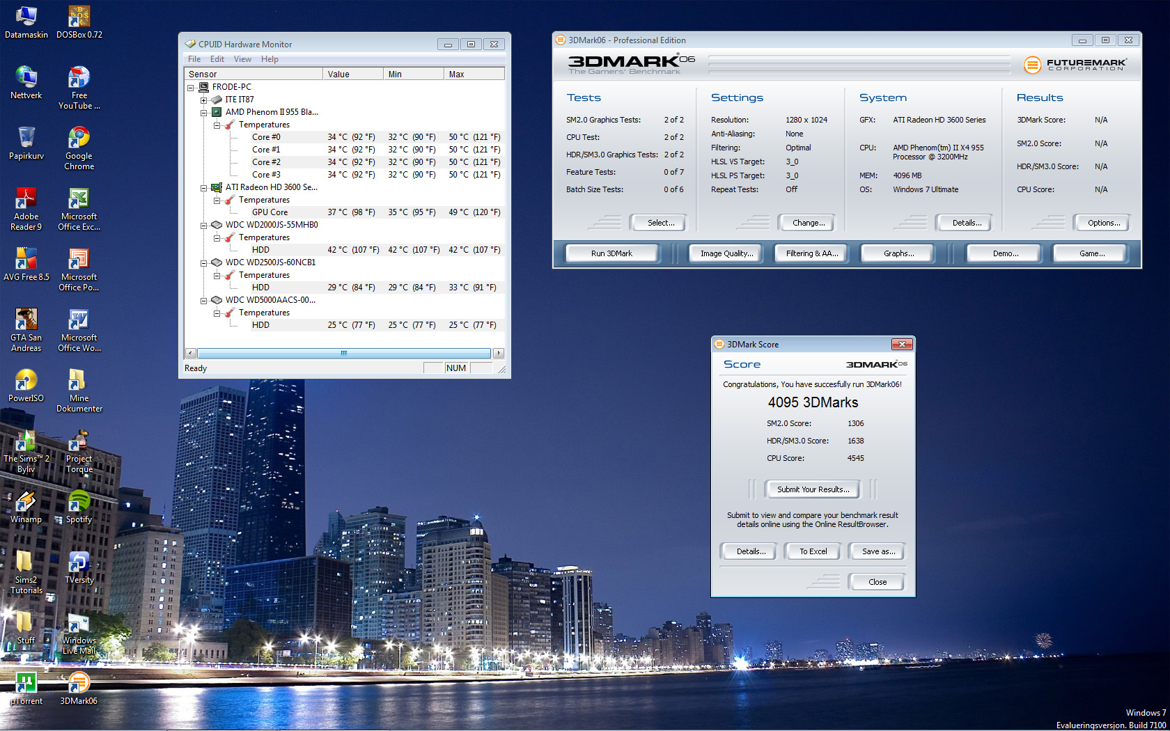Click Change... under Settings
Image resolution: width=1170 pixels, height=731 pixels.
[808, 223]
